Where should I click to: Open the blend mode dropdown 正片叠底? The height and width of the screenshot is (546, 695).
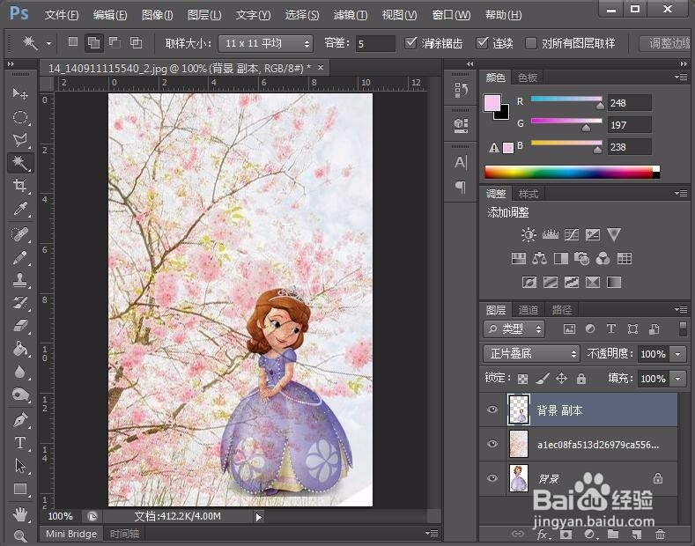tap(531, 354)
